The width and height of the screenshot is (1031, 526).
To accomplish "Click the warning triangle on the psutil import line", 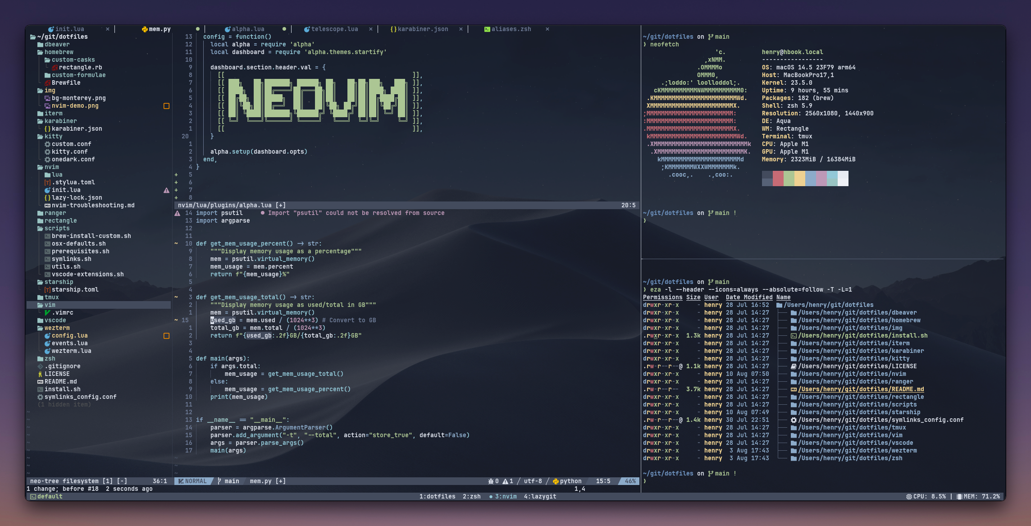I will click(x=178, y=213).
